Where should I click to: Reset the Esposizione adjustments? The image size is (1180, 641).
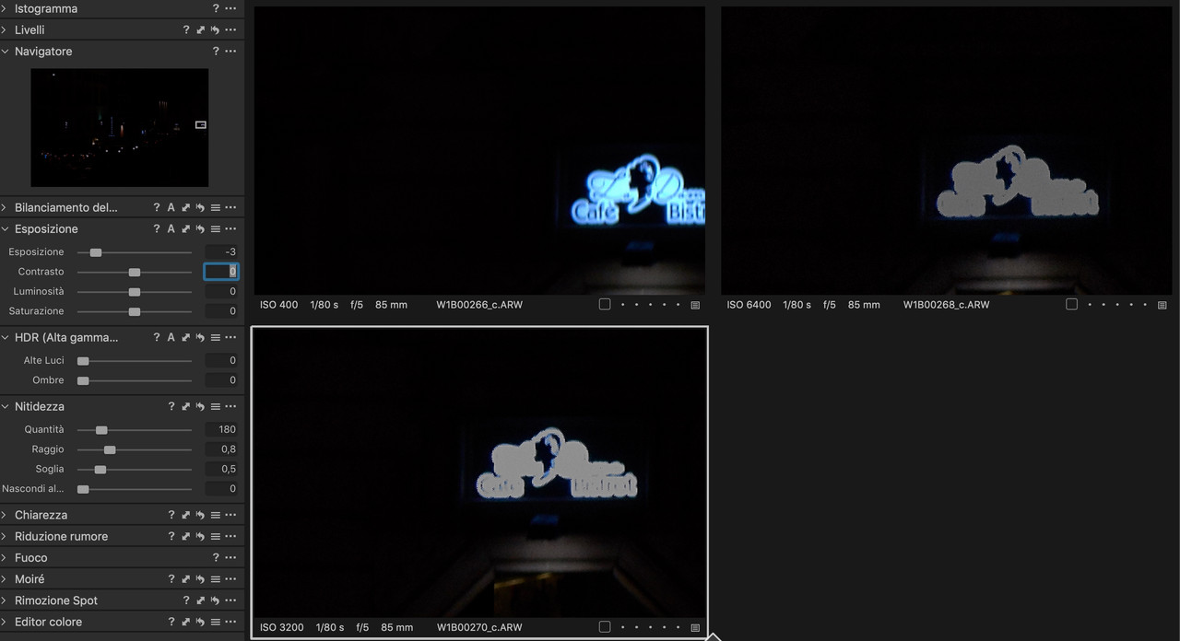click(200, 228)
